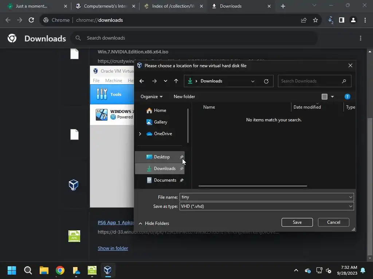The height and width of the screenshot is (279, 373).
Task: Go up one folder level
Action: tap(176, 81)
